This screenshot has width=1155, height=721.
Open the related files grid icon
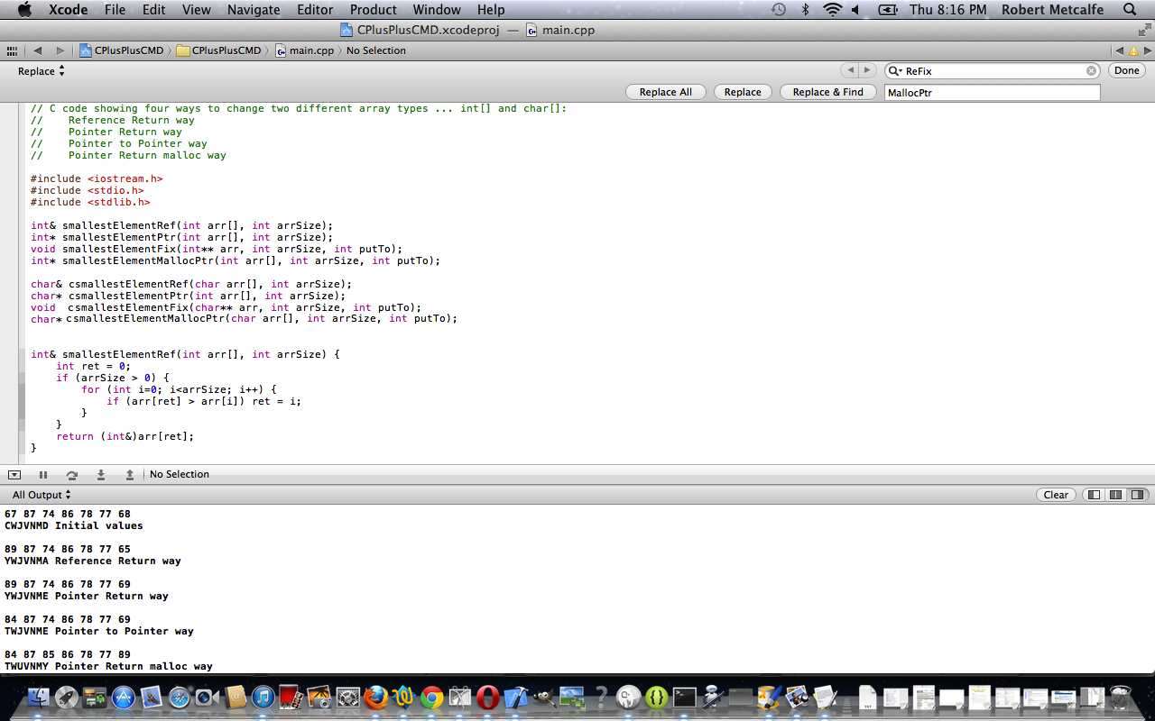click(x=12, y=50)
